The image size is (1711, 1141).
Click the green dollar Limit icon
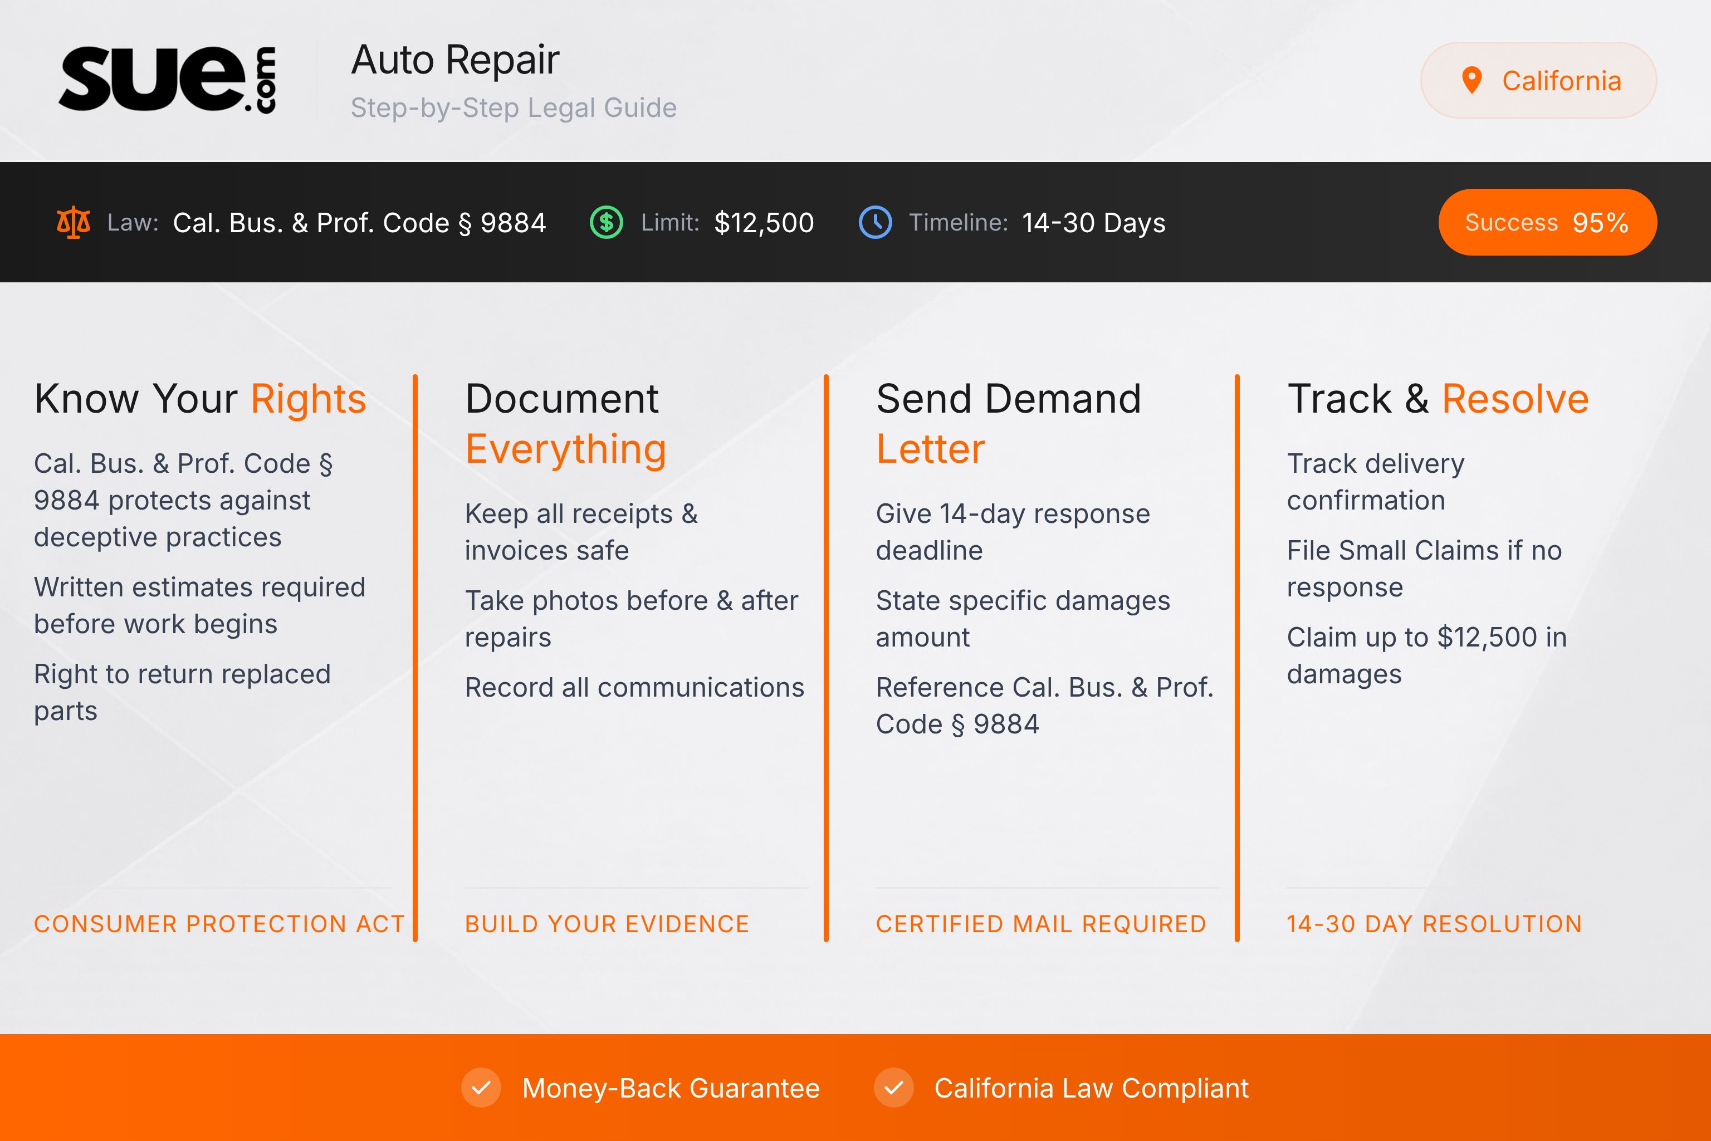(x=606, y=223)
